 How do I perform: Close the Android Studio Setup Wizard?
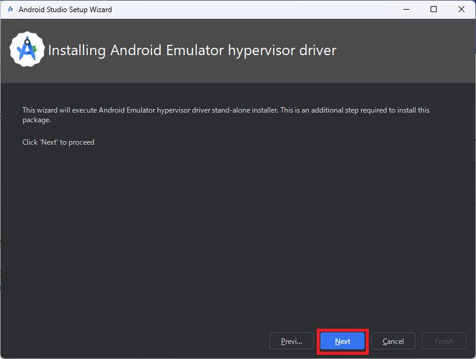point(461,10)
